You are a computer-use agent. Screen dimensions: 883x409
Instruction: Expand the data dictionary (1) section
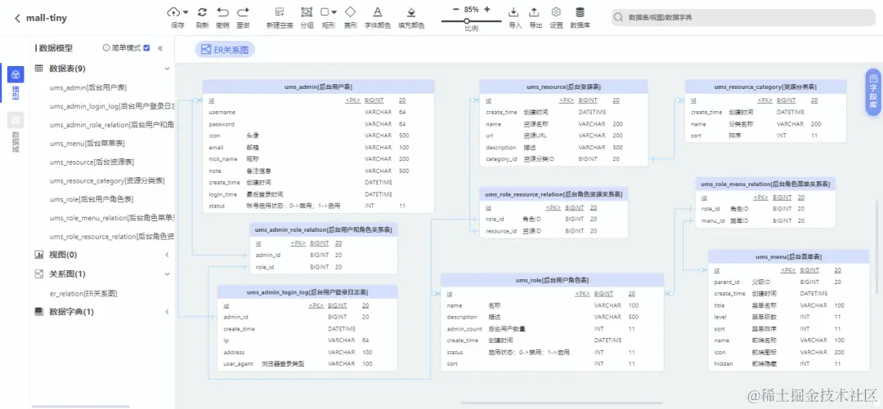167,312
